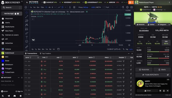
Task: Expand the timeframe dropdown arrow
Action: (x=55, y=7)
